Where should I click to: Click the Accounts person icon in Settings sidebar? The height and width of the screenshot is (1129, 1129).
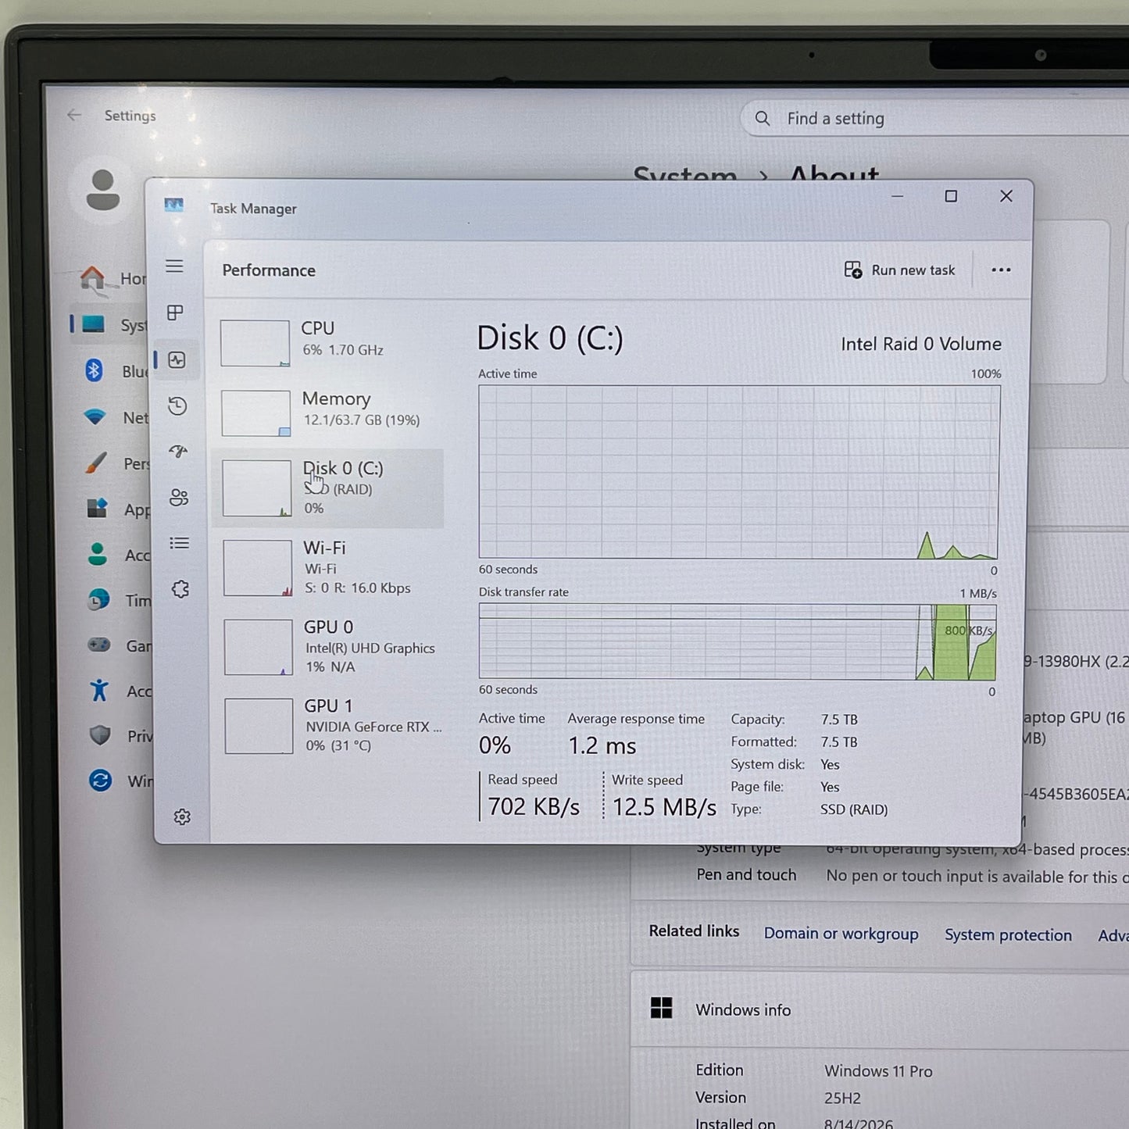coord(98,554)
